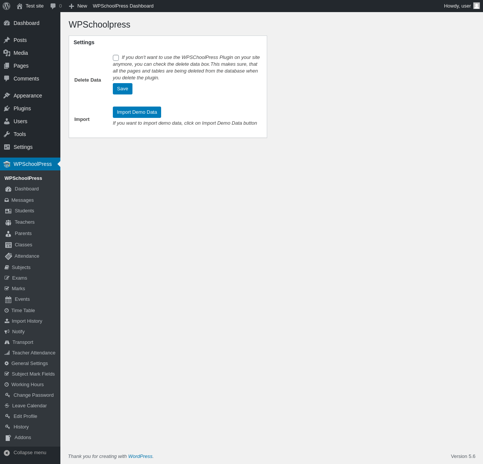This screenshot has width=483, height=464.
Task: Click the Classes grid icon
Action: point(8,245)
